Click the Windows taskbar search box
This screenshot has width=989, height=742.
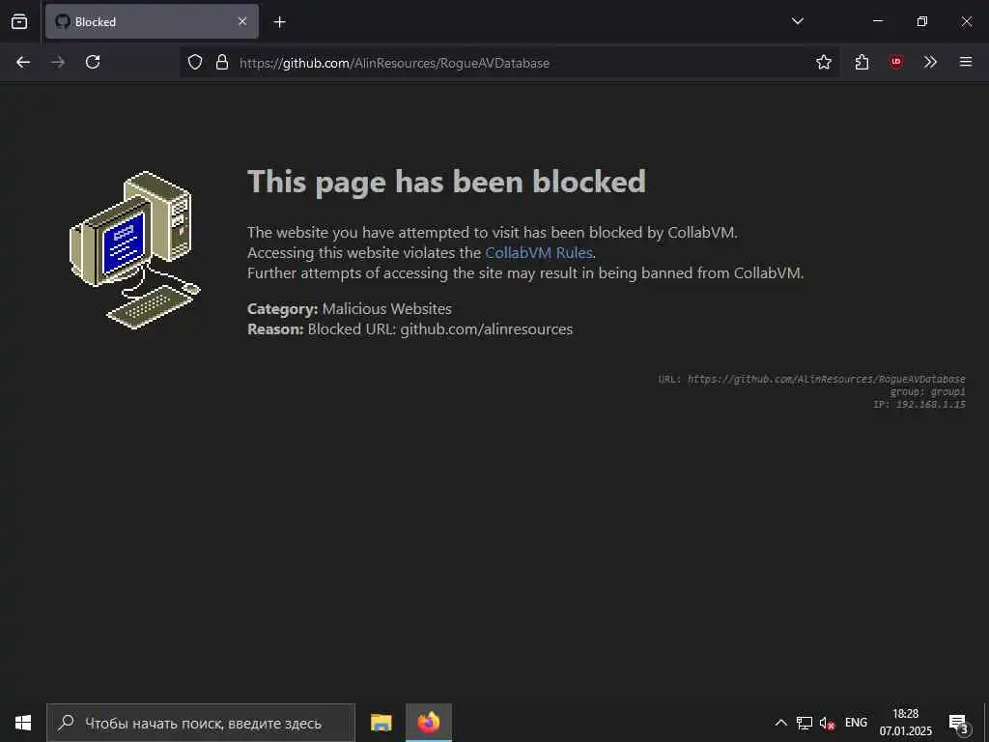click(201, 723)
